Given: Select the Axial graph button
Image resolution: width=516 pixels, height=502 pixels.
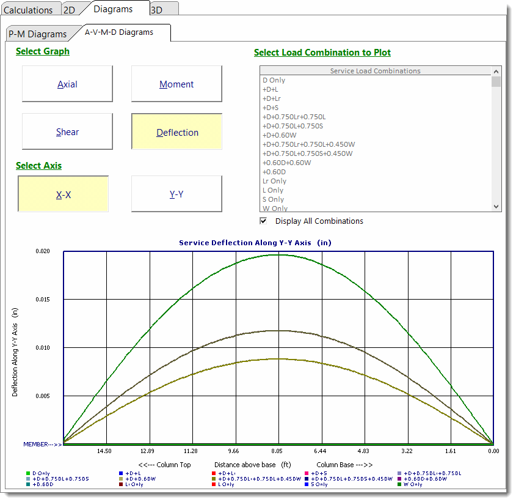Looking at the screenshot, I should click(67, 84).
